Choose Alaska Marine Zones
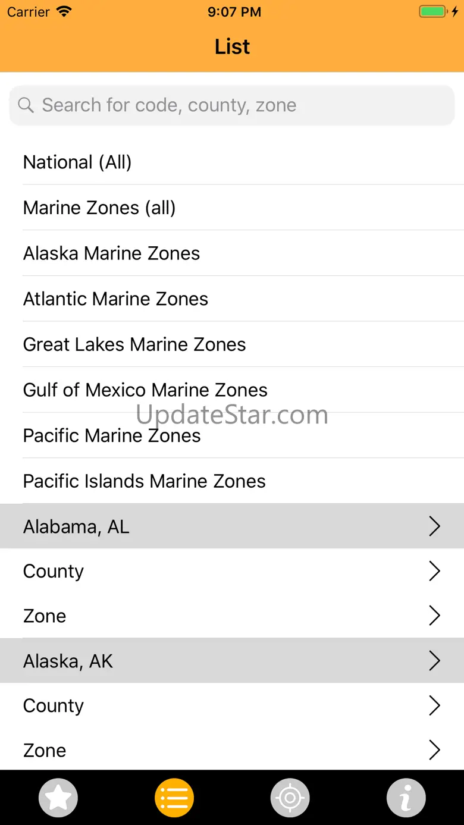 click(x=111, y=253)
